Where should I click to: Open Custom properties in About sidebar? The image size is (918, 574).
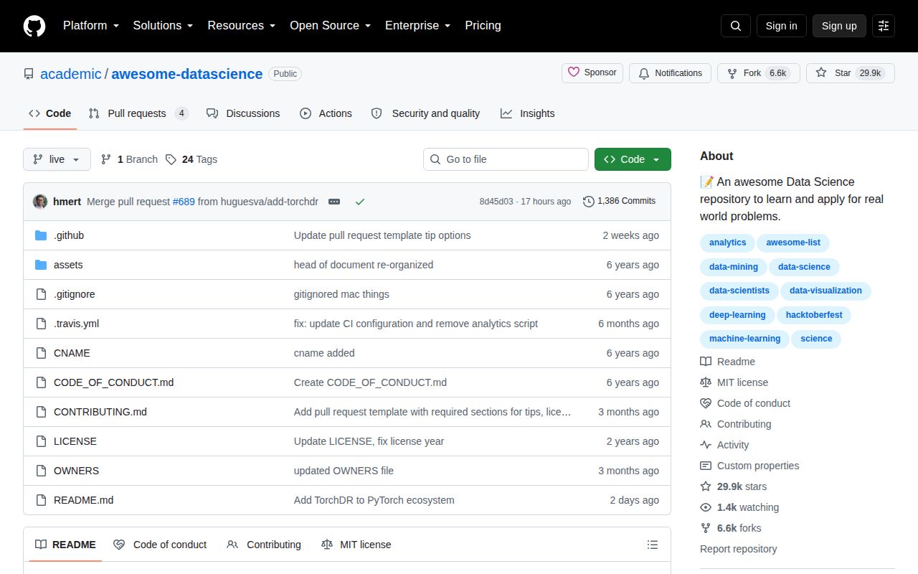click(x=749, y=466)
